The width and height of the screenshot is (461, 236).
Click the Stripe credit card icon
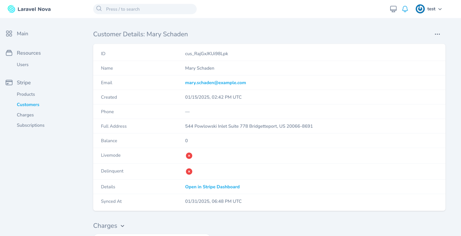click(x=9, y=83)
